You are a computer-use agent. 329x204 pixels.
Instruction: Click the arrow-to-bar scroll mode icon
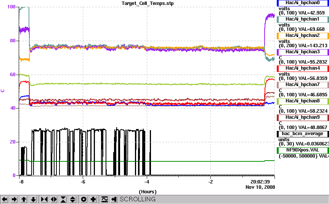tap(114, 199)
